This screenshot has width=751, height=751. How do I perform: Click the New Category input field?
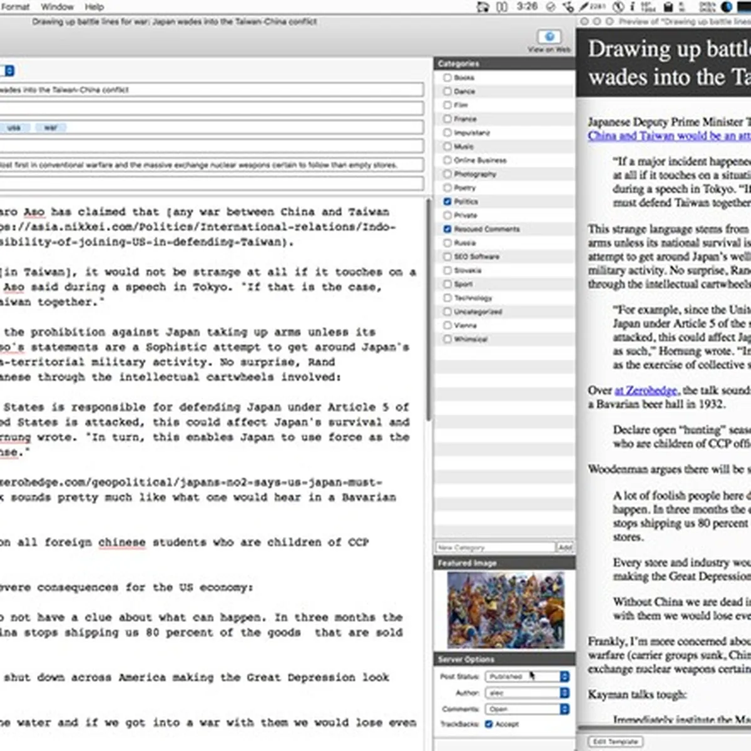coord(496,547)
